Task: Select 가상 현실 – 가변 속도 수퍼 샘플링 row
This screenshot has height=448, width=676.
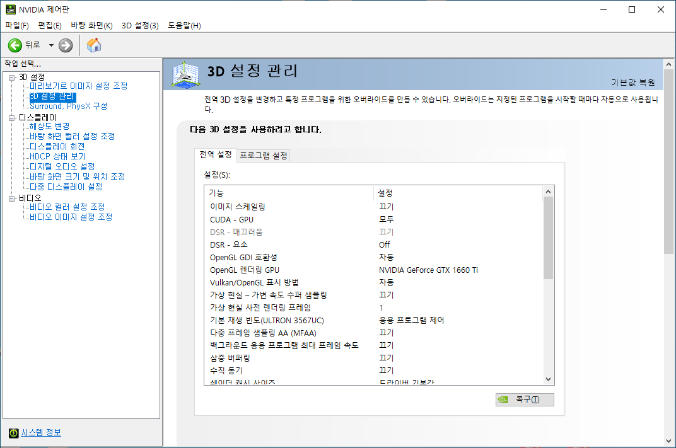Action: pyautogui.click(x=374, y=295)
